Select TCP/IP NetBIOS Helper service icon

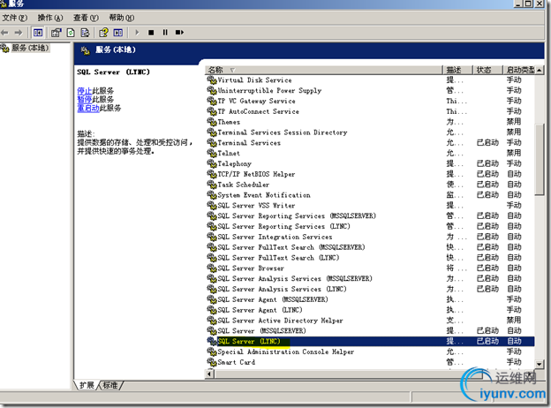(212, 174)
